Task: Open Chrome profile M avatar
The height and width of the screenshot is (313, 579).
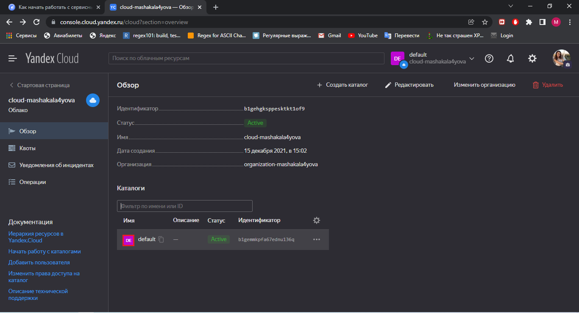Action: coord(556,22)
